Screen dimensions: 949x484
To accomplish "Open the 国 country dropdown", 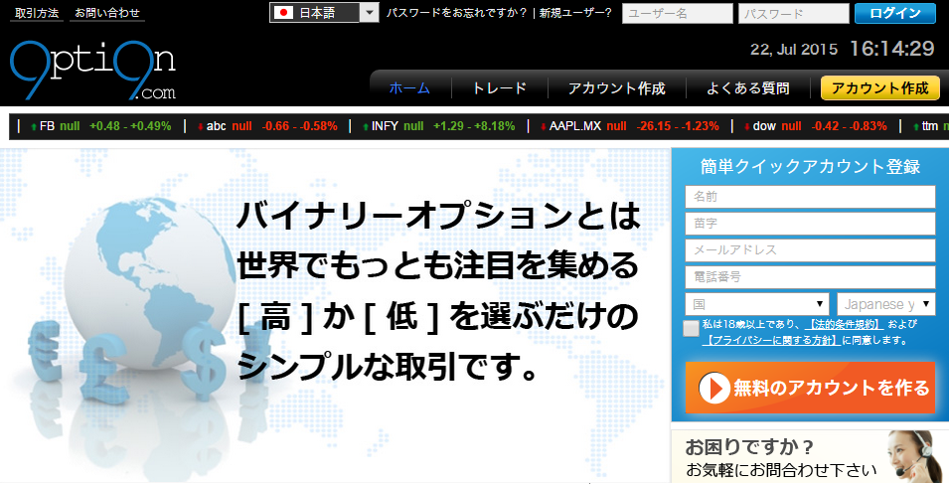I will 757,304.
